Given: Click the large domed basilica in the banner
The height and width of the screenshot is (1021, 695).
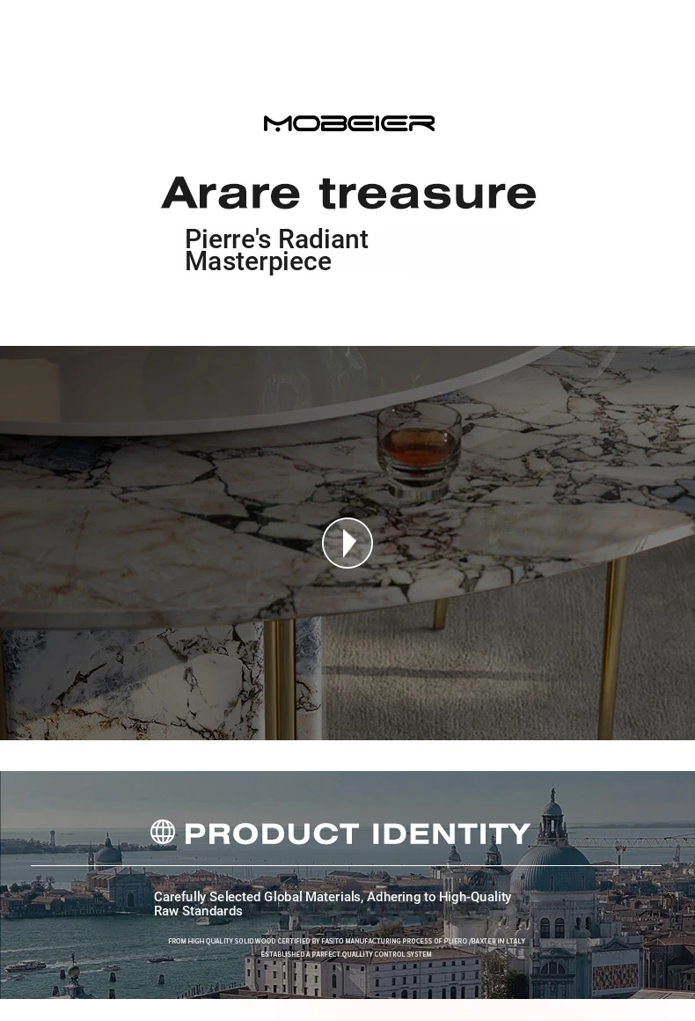Looking at the screenshot, I should point(552,866).
